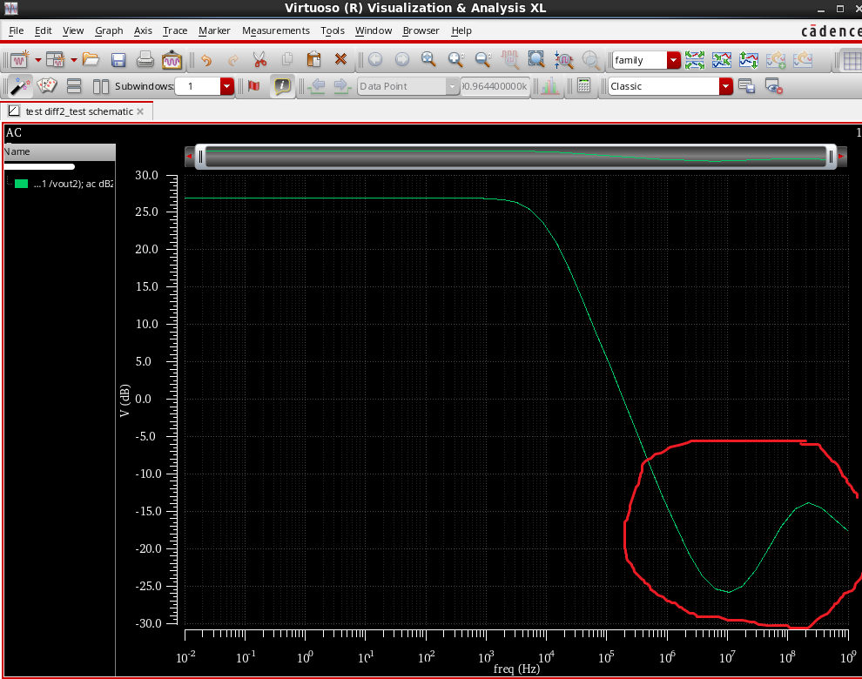The image size is (862, 679).
Task: Open the calculator tool icon
Action: 583,86
